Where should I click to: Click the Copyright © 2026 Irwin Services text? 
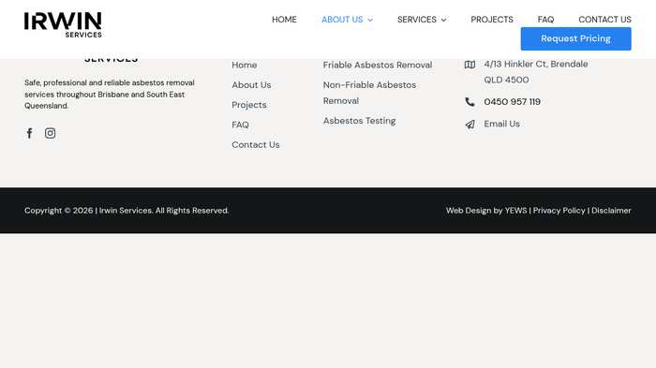click(127, 211)
